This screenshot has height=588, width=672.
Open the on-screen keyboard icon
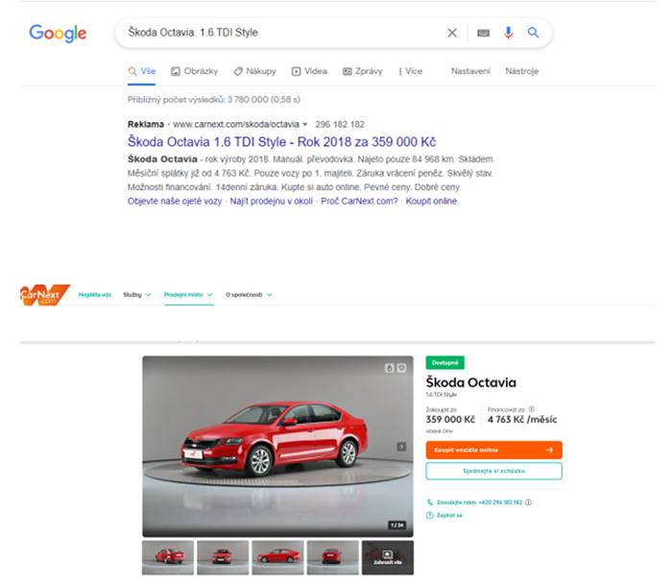pos(482,33)
